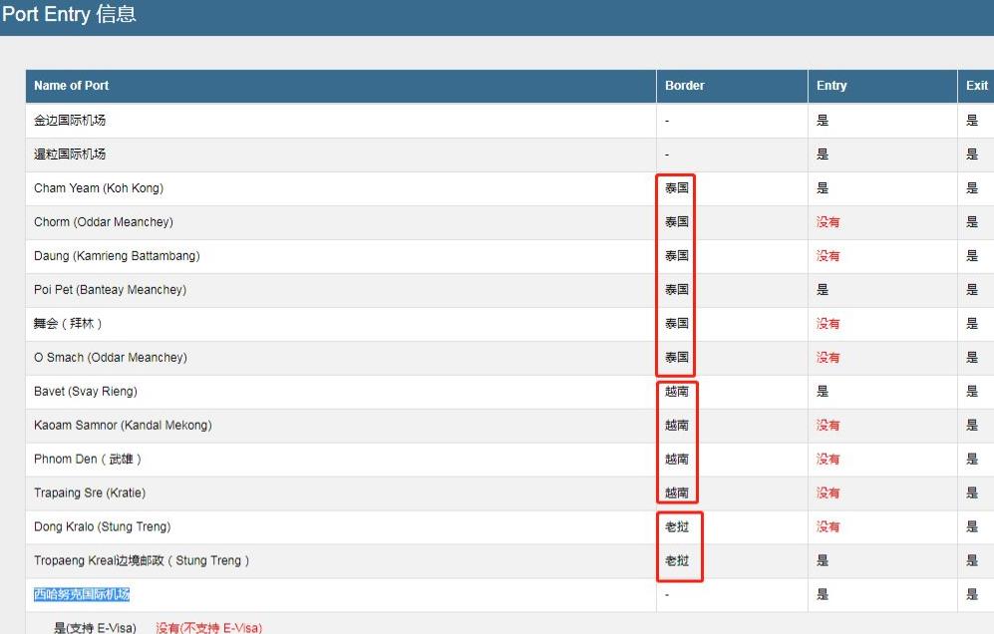Click the 'Name of Port' column header
Screen dimensions: 994x634
click(x=71, y=86)
